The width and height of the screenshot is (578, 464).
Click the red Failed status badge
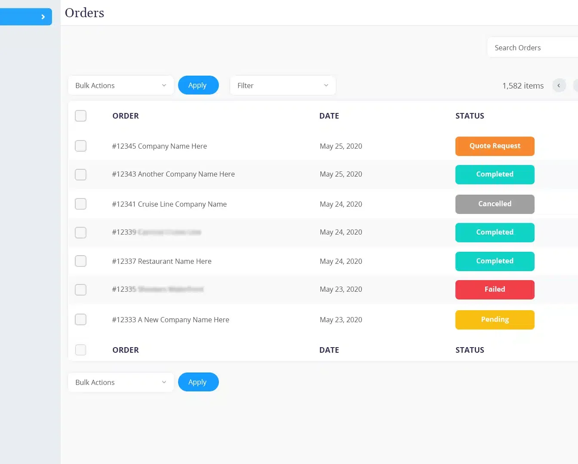495,290
